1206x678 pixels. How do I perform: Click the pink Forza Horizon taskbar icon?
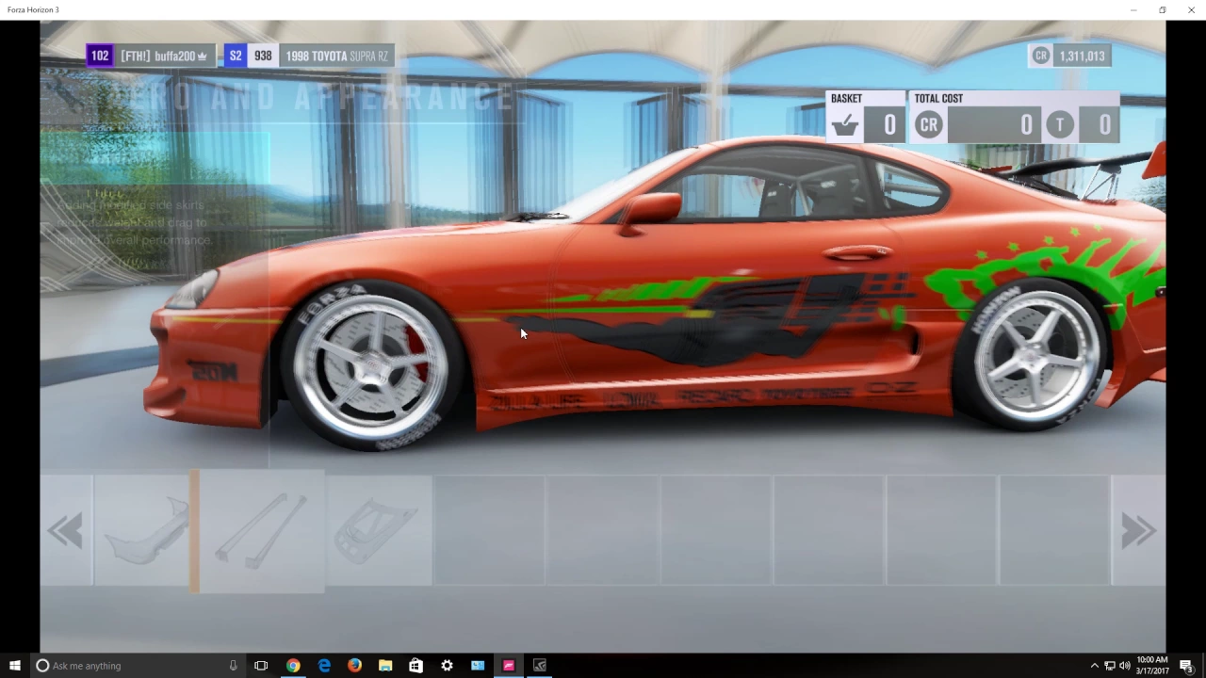point(508,666)
